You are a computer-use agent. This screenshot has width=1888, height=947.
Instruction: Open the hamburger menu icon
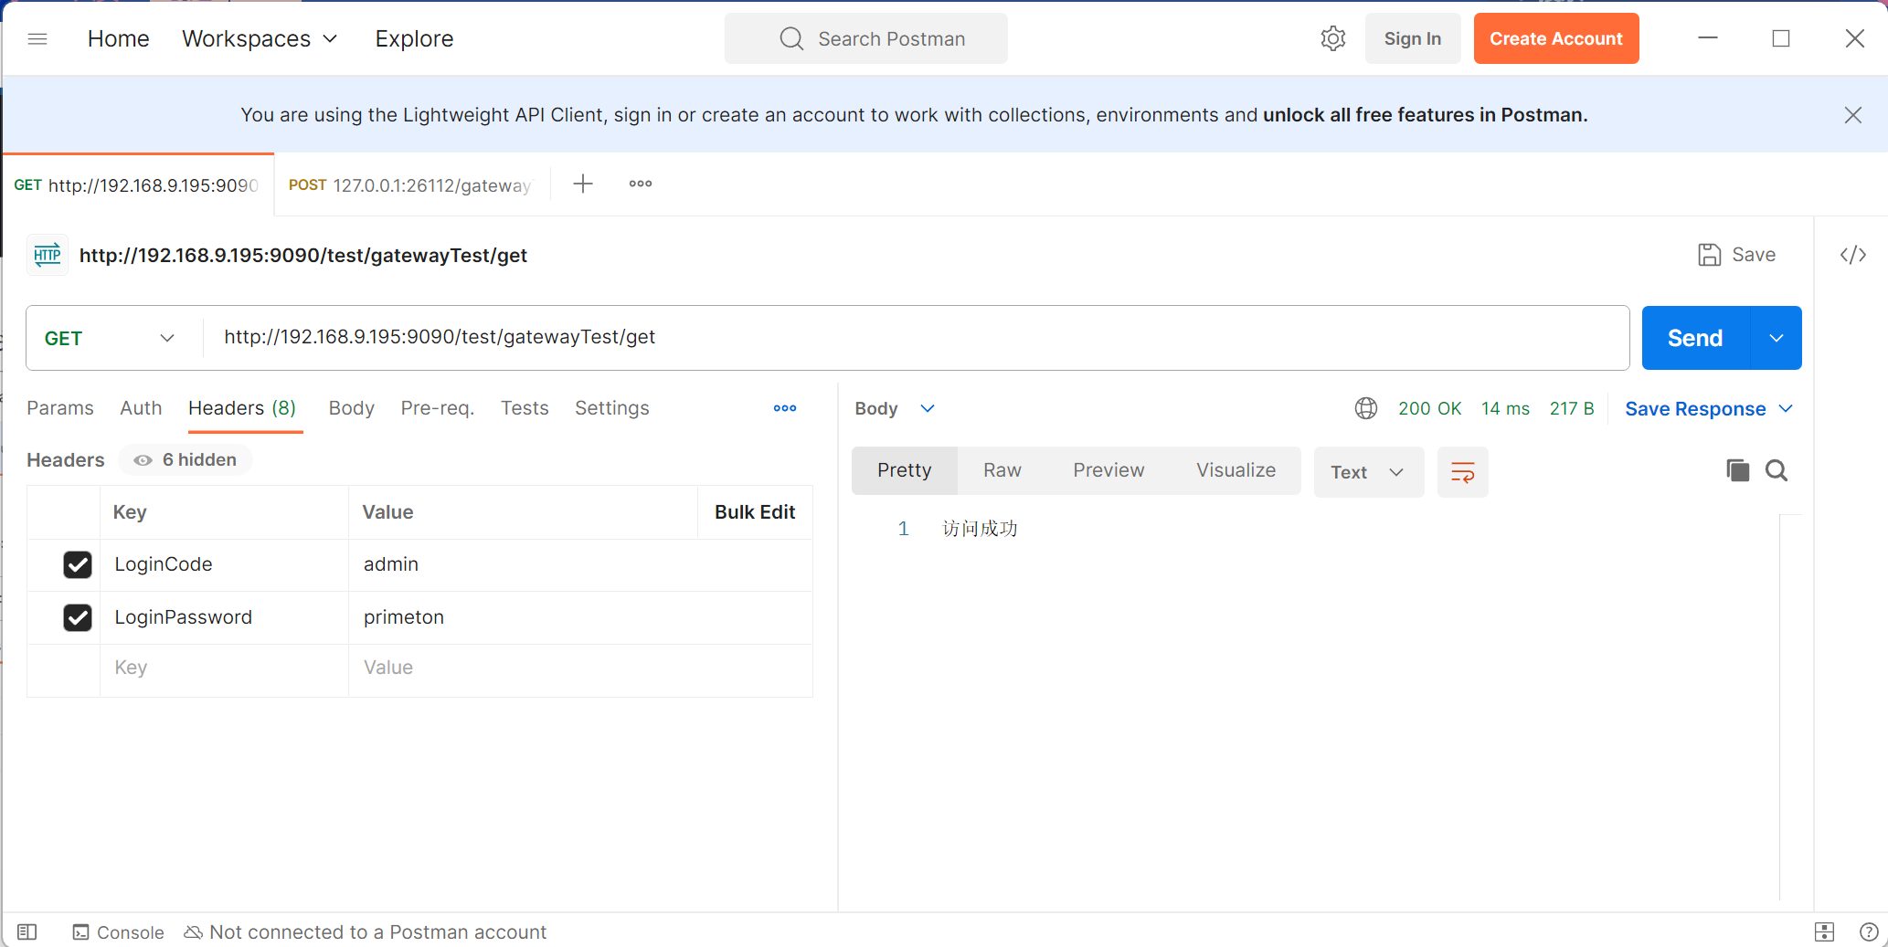(x=37, y=38)
